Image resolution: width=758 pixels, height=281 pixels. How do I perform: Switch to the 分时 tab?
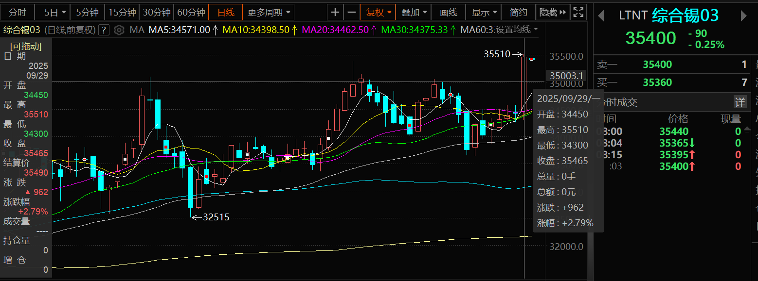(18, 12)
